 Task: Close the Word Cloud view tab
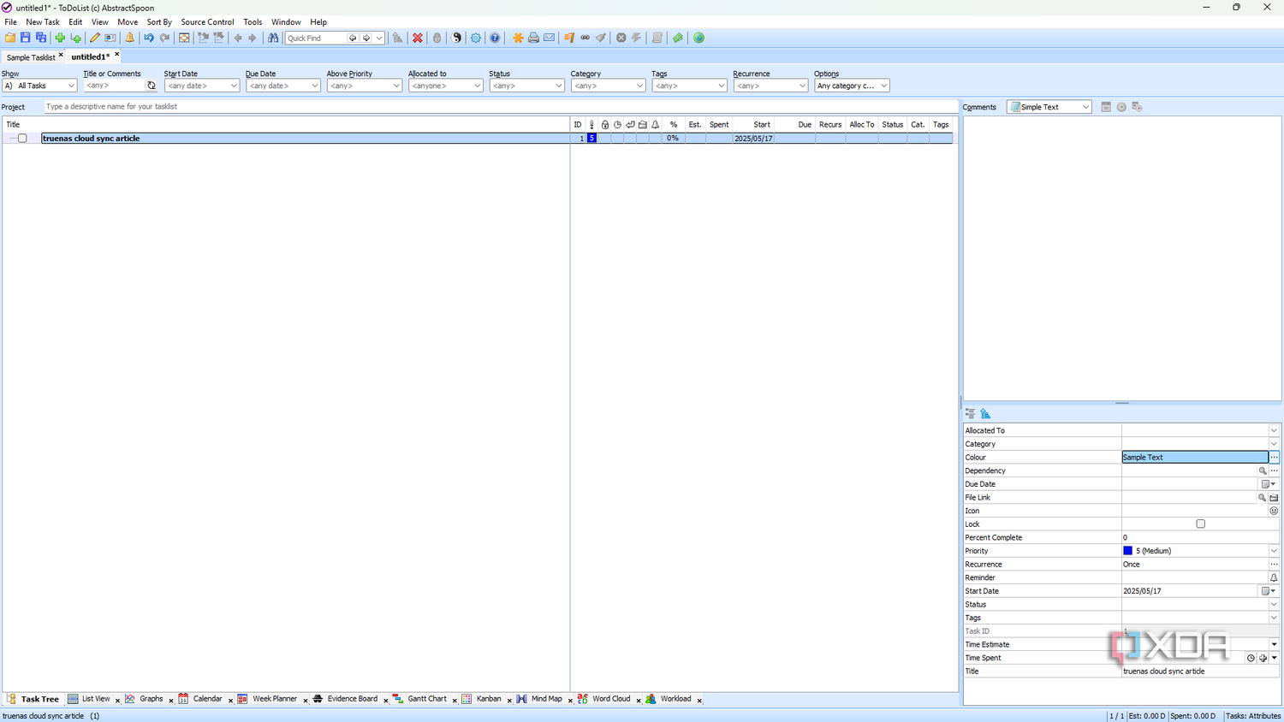tap(639, 701)
